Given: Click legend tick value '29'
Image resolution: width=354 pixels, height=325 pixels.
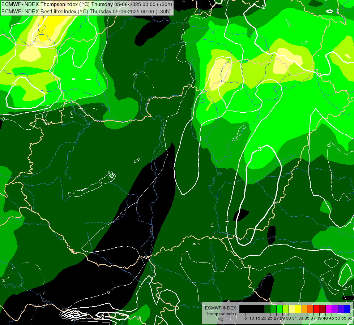Looking at the screenshot, I should click(x=283, y=318).
